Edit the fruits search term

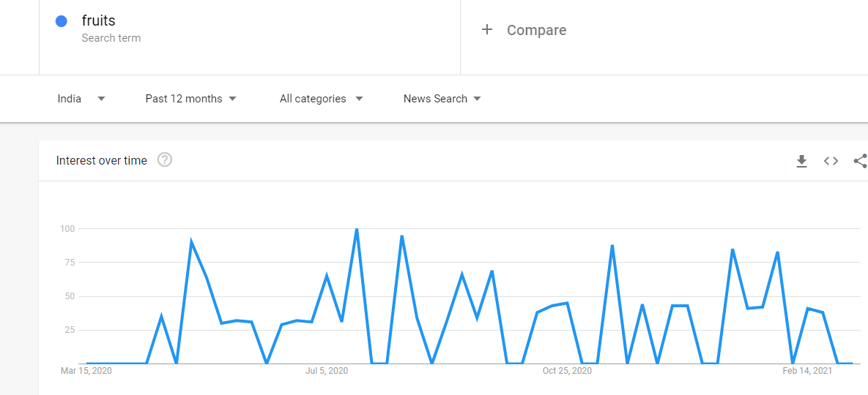[99, 21]
